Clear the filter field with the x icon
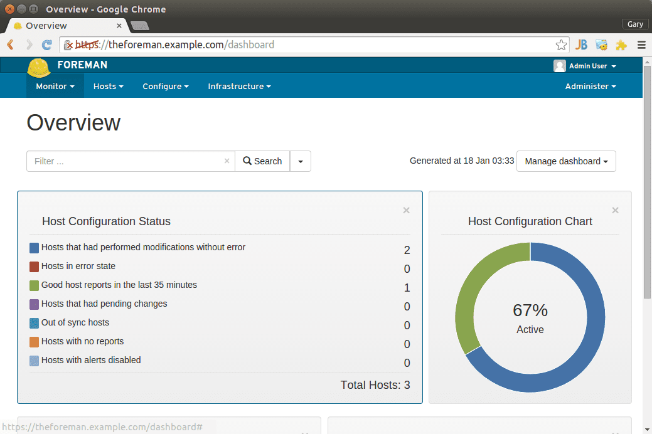Image resolution: width=652 pixels, height=434 pixels. [x=227, y=161]
